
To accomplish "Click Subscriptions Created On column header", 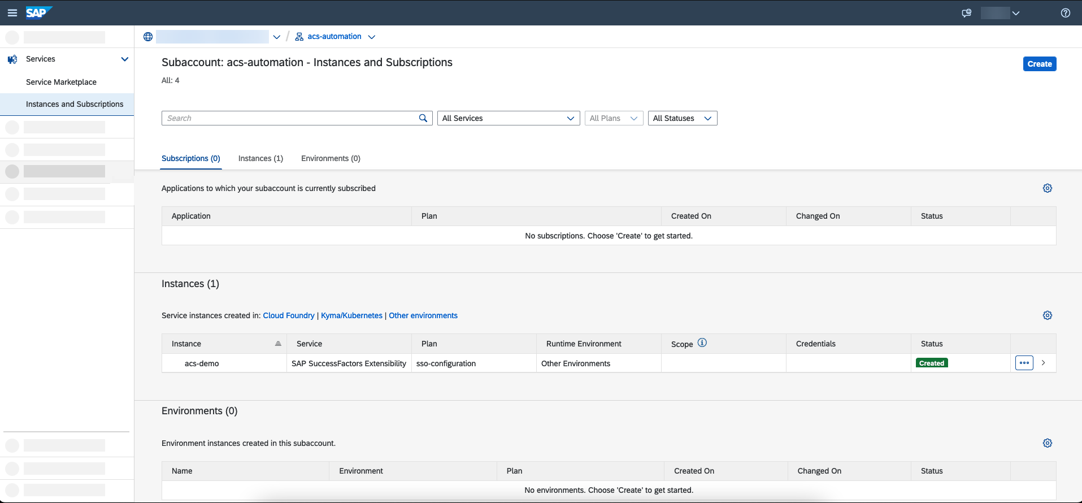I will click(x=724, y=216).
